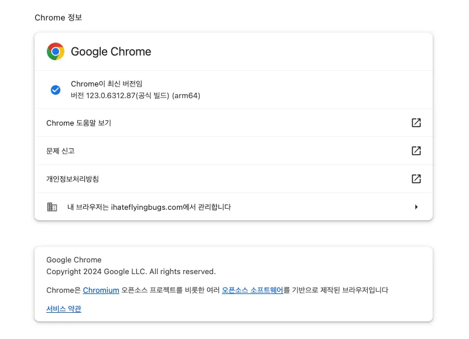Screen dimensions: 469x339
Task: Click the managed-organization building icon
Action: click(52, 207)
